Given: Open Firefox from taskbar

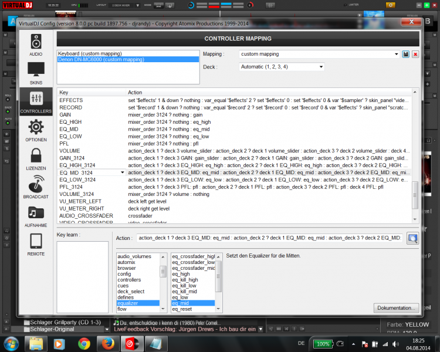Looking at the screenshot, I should point(108,344).
